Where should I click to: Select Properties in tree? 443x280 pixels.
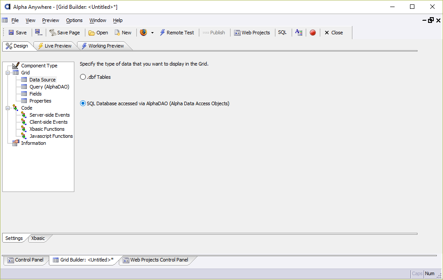tap(40, 101)
